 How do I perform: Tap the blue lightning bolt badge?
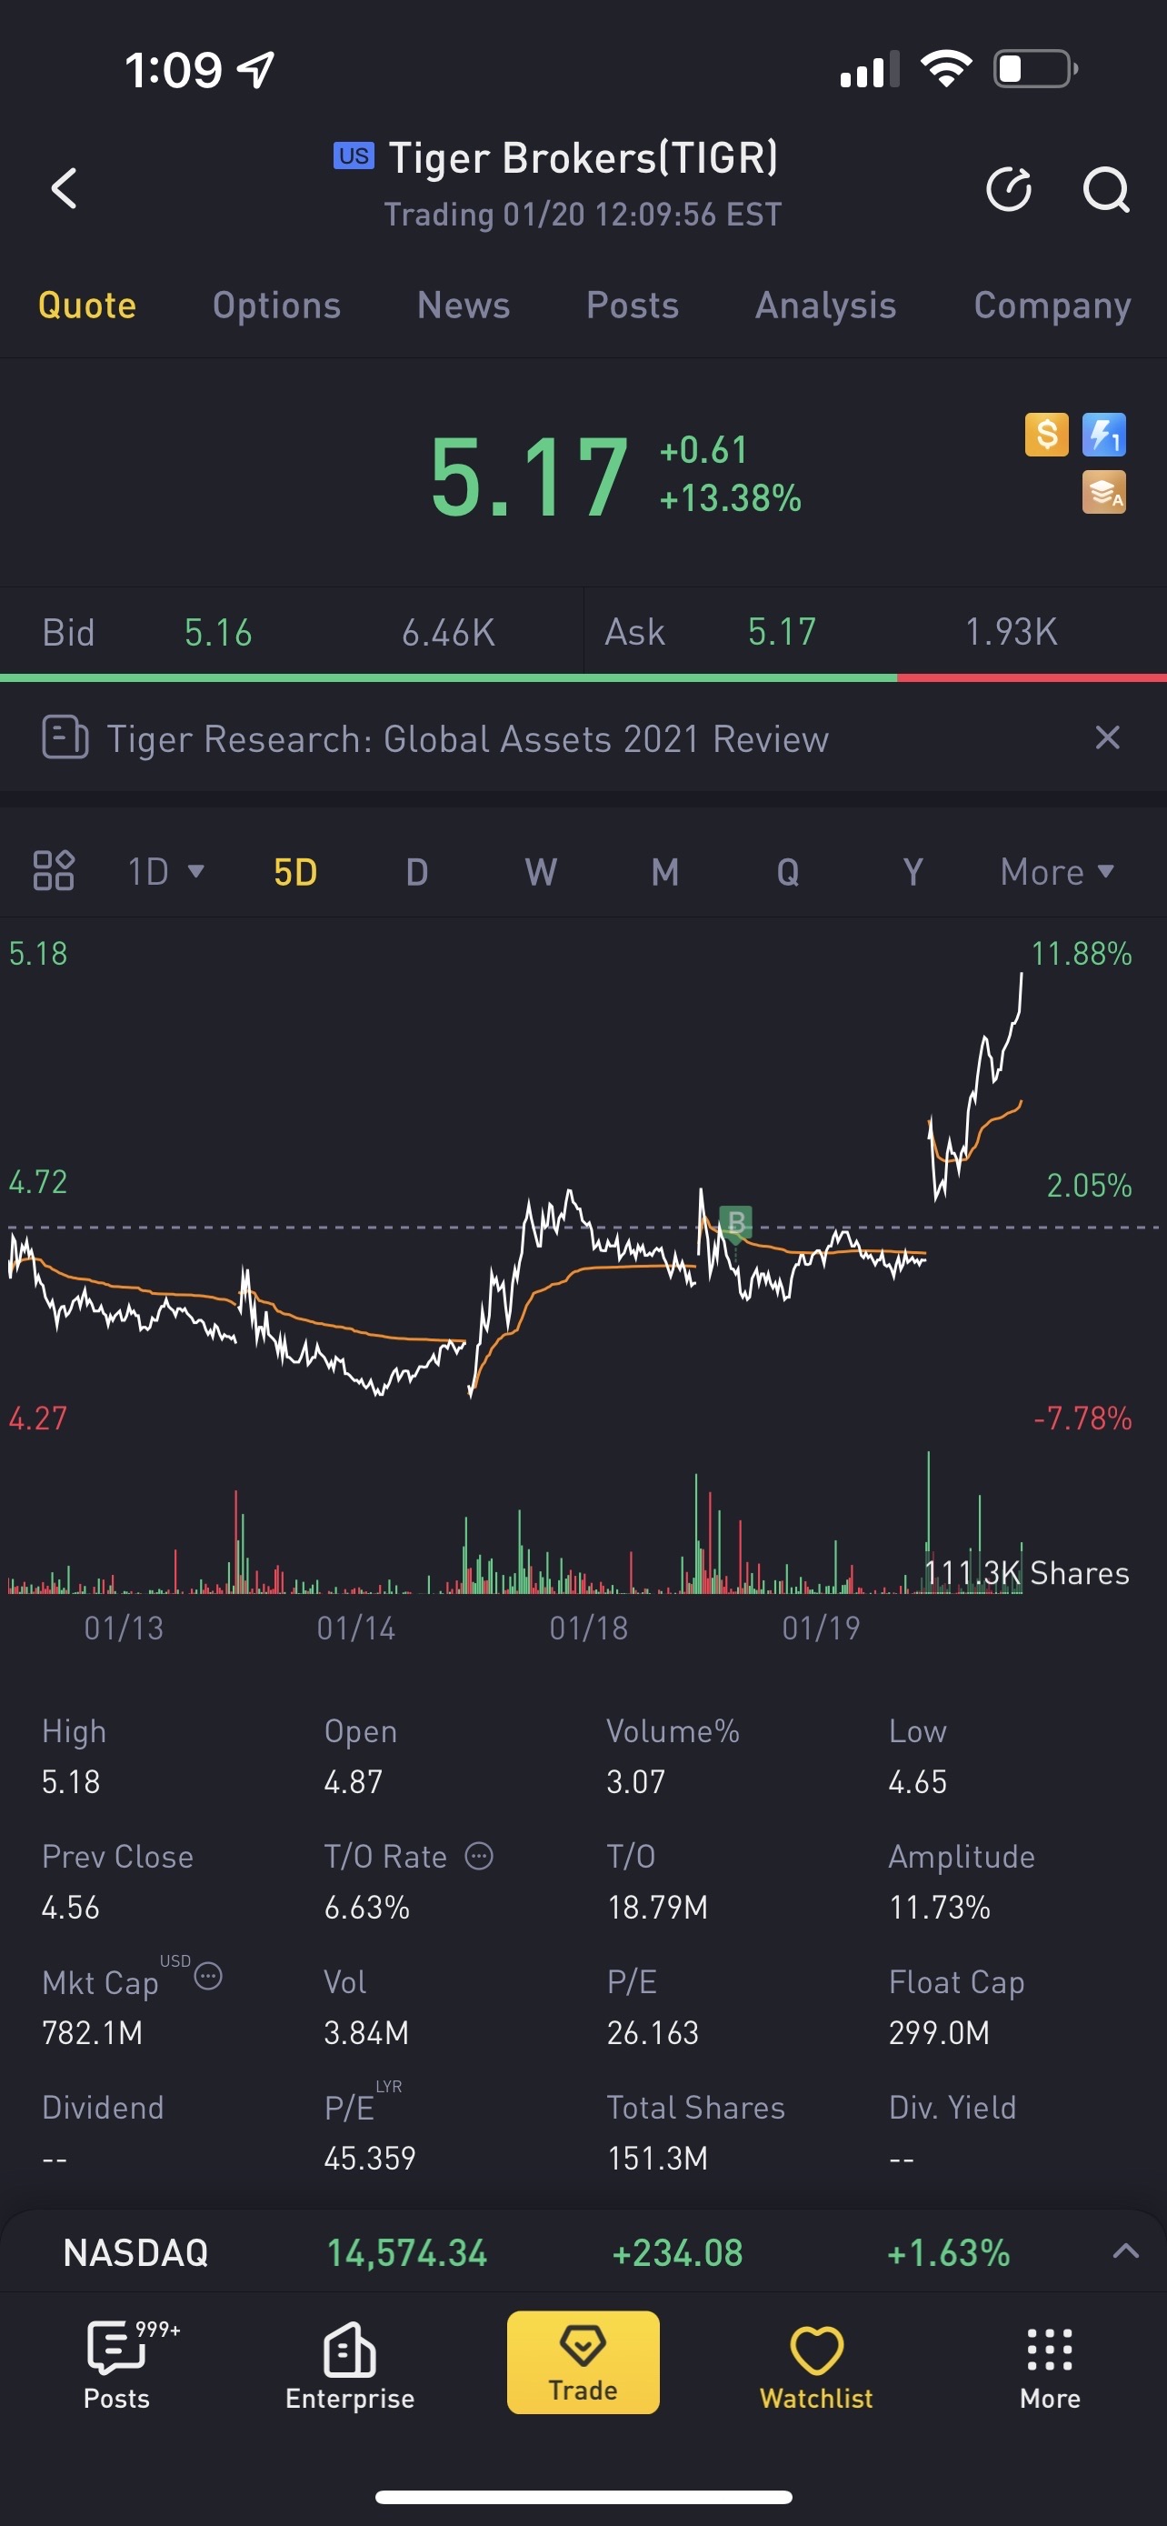click(x=1103, y=435)
